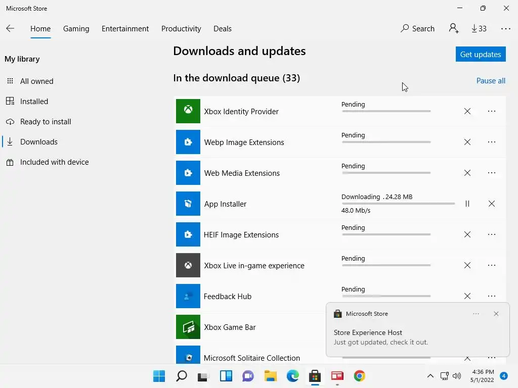Open the See more menu in header
Image resolution: width=518 pixels, height=388 pixels.
pyautogui.click(x=505, y=29)
